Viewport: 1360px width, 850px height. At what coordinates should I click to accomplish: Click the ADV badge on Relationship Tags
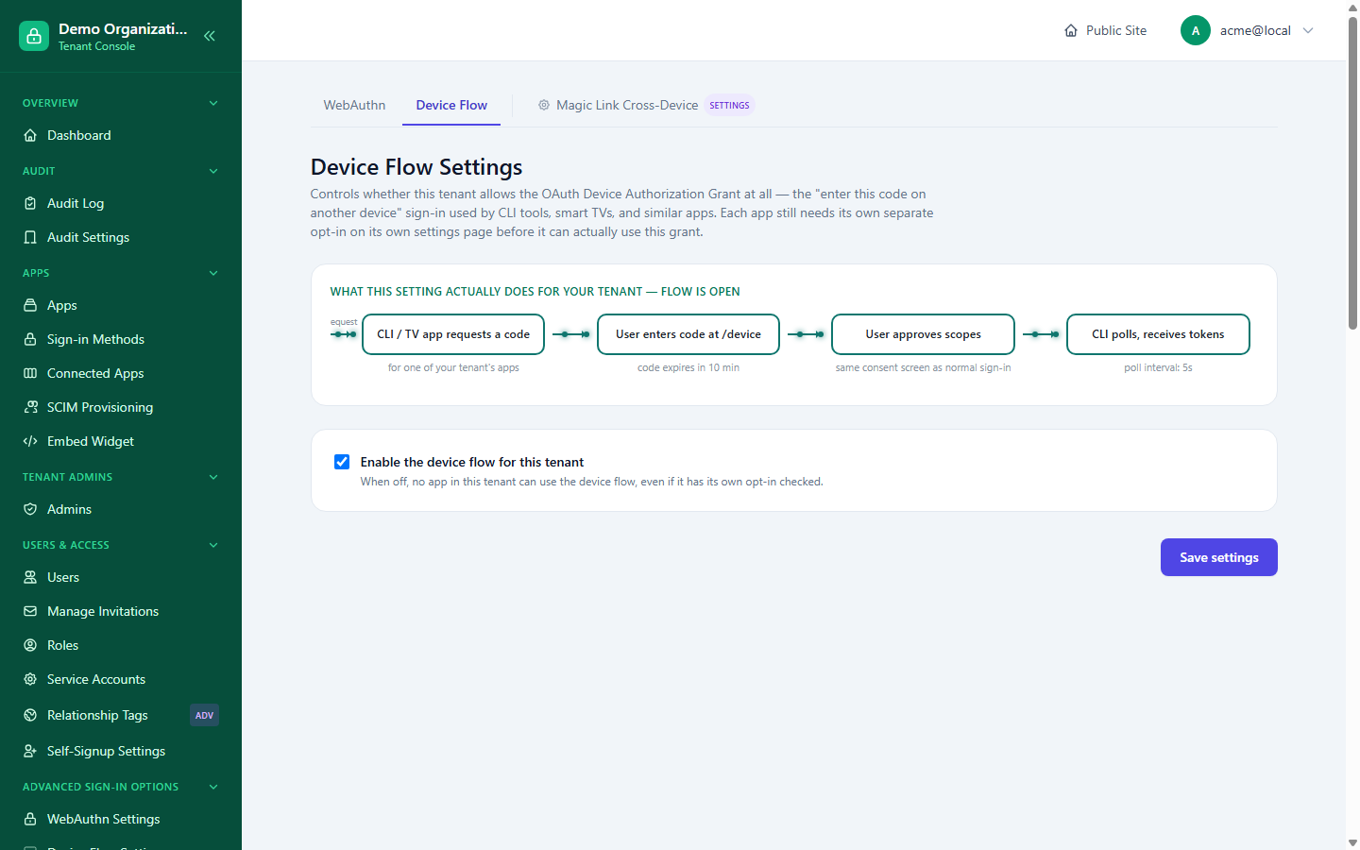[x=204, y=715]
